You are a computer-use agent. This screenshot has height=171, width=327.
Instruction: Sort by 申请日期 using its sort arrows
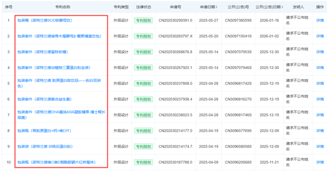[216, 7]
